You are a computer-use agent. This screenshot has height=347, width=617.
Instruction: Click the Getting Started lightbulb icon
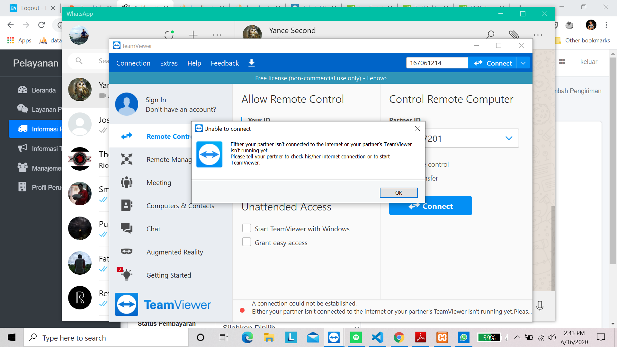pyautogui.click(x=127, y=275)
